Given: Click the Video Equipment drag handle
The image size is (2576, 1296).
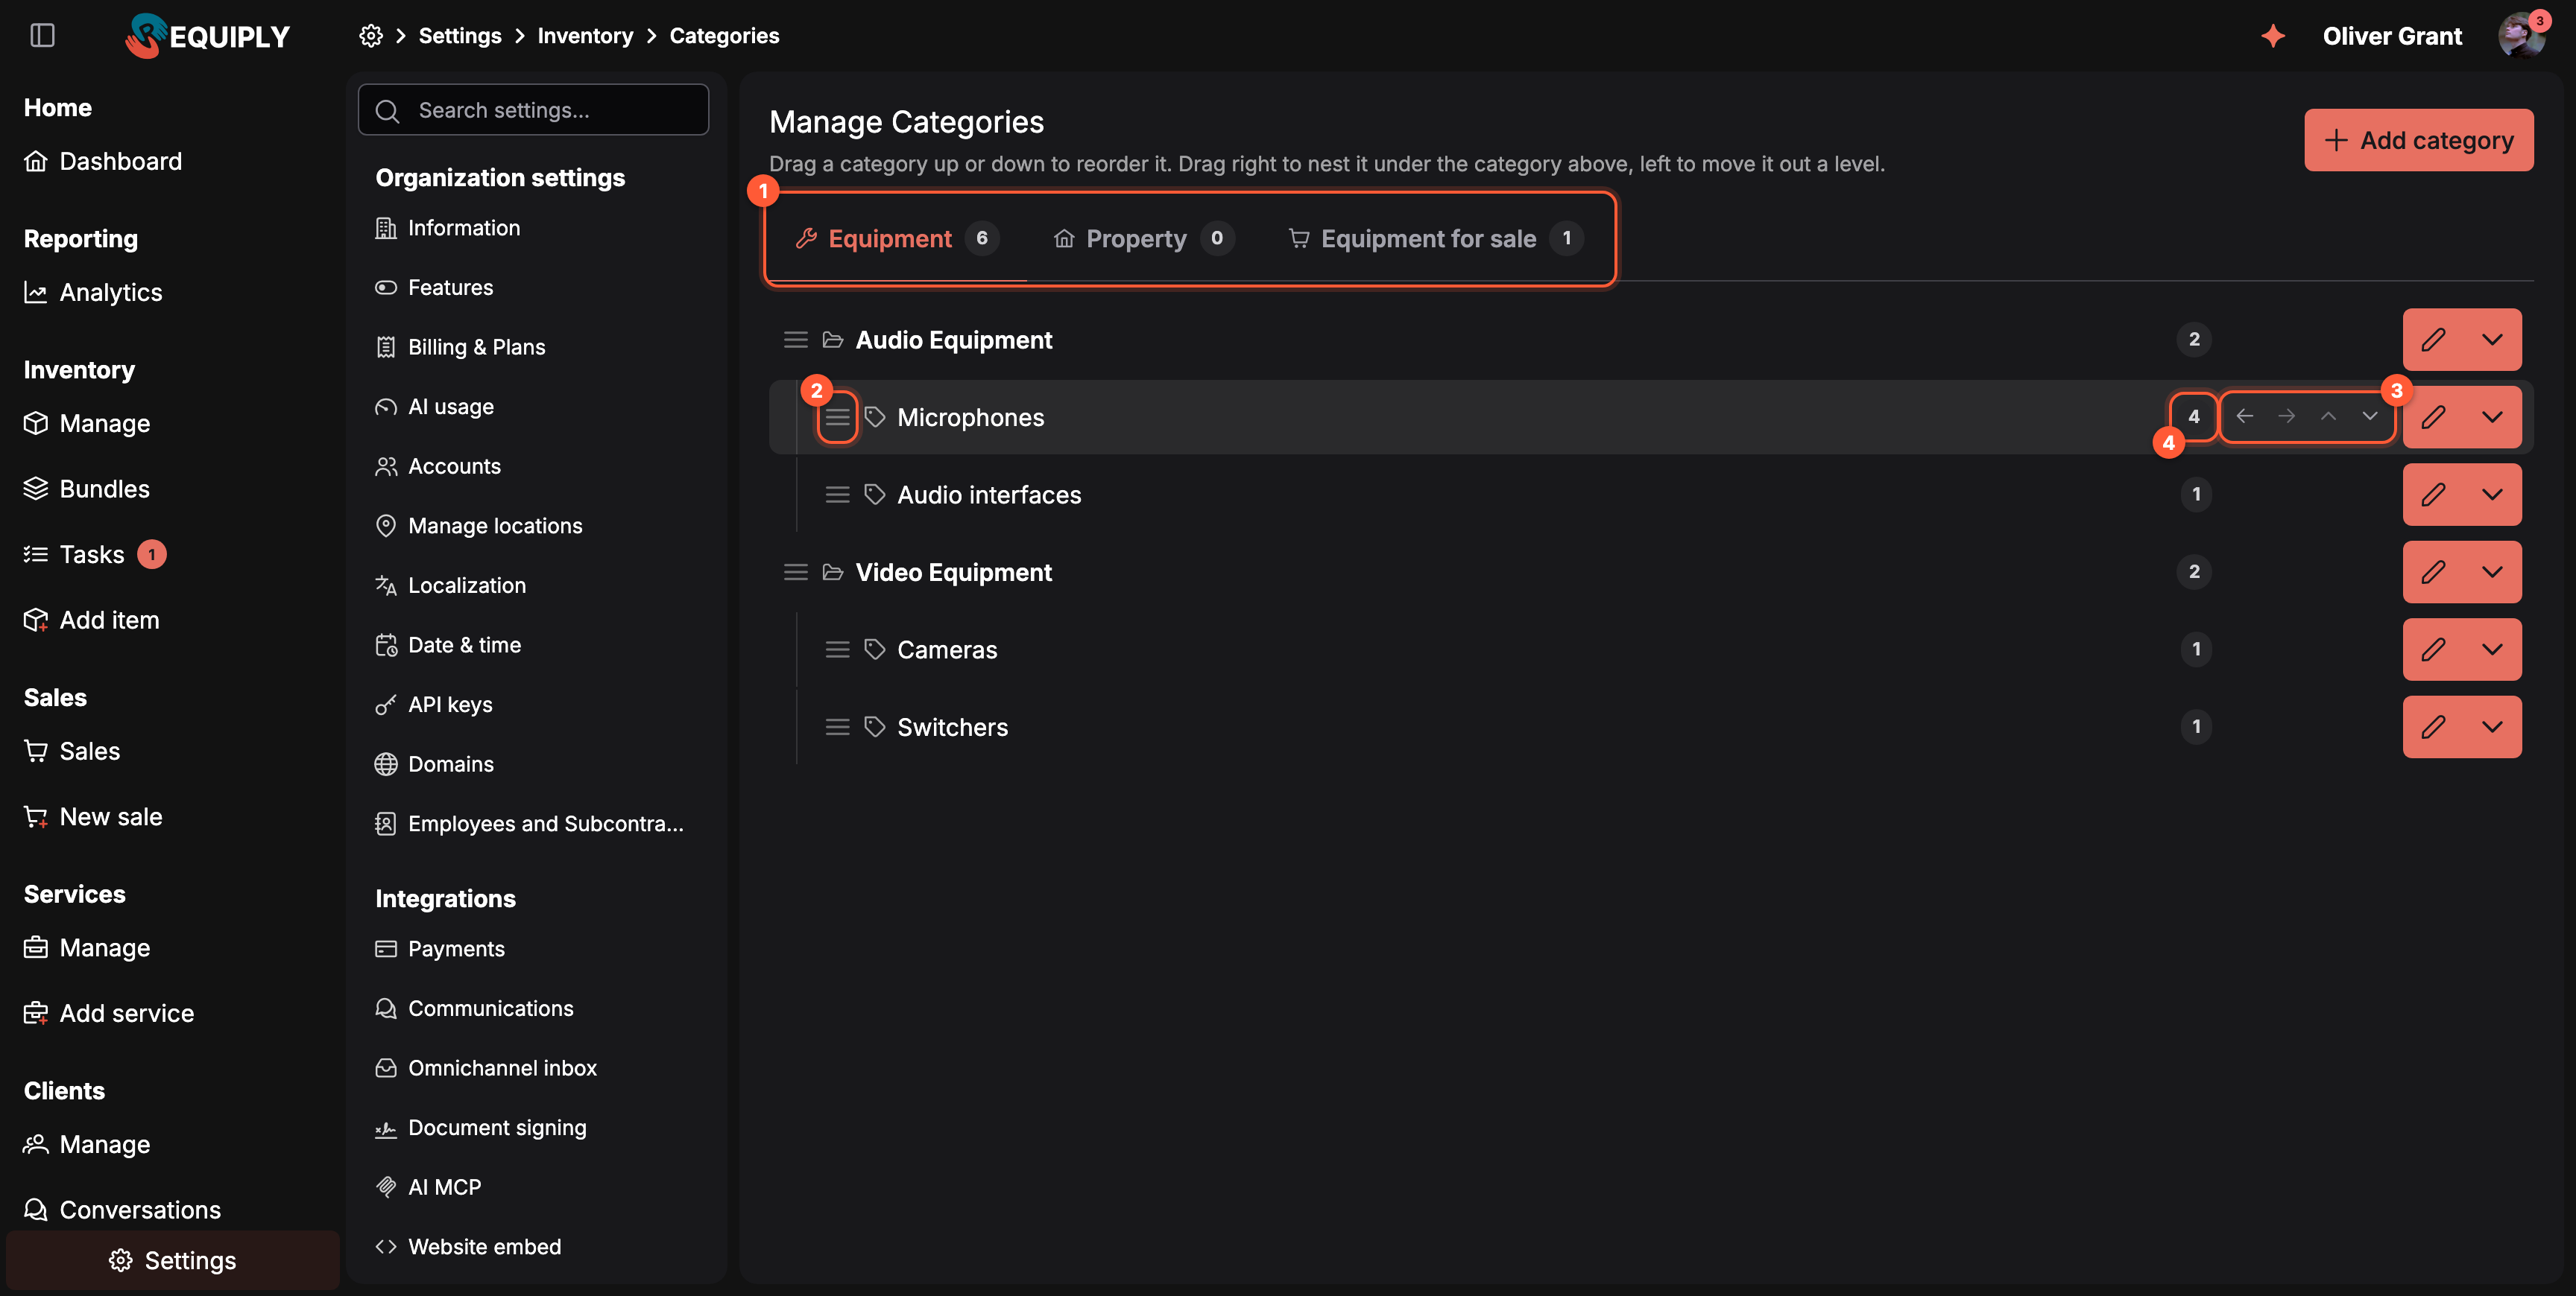Looking at the screenshot, I should click(x=795, y=573).
